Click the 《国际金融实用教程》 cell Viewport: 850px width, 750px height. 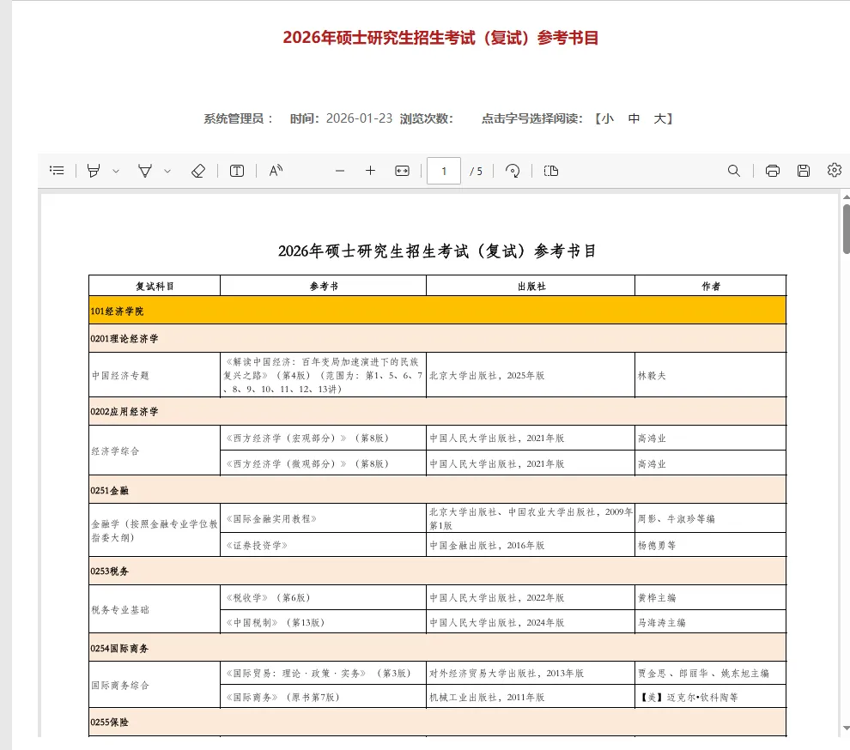[323, 518]
